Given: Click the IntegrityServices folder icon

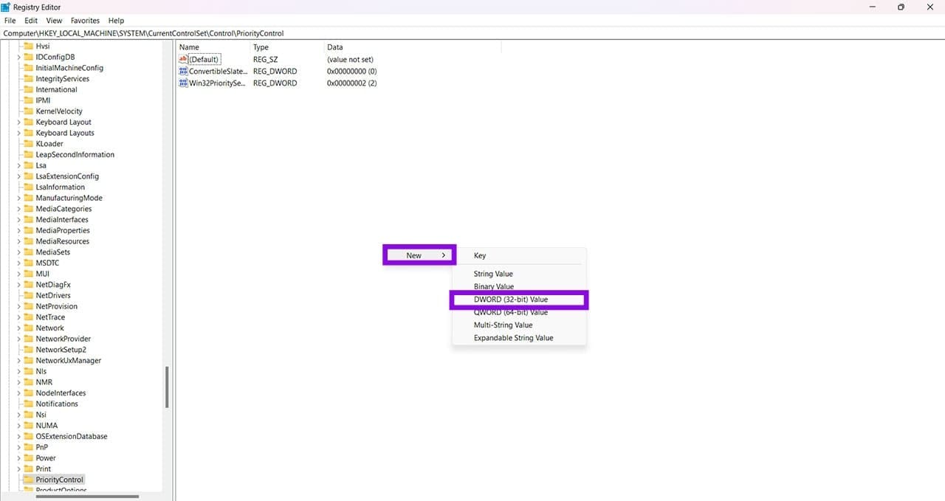Looking at the screenshot, I should 29,78.
